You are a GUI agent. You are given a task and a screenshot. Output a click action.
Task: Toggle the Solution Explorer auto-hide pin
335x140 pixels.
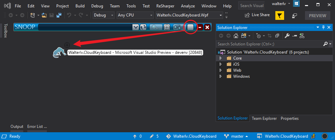323,27
